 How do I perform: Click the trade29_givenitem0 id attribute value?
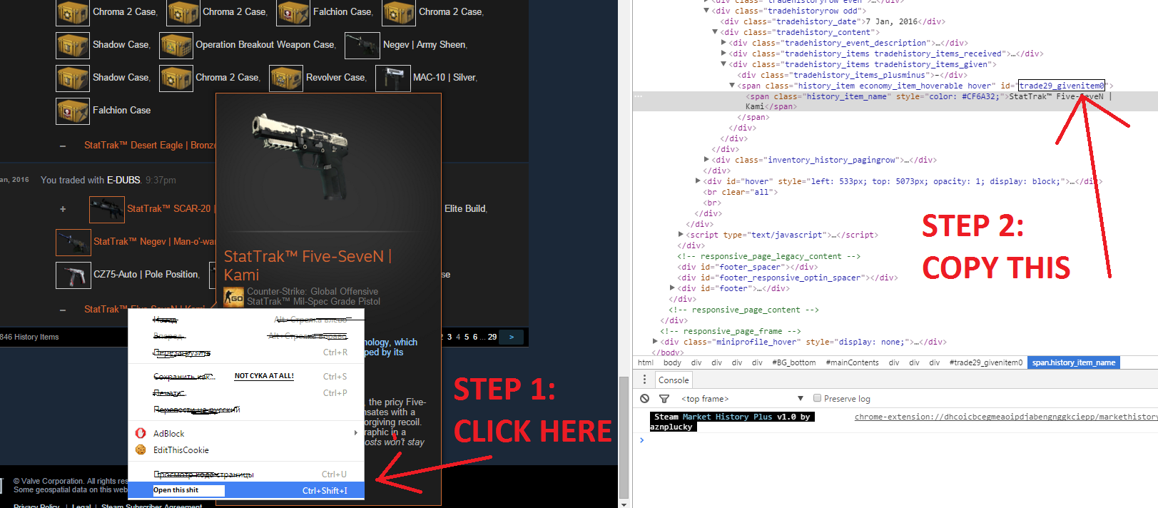1061,86
